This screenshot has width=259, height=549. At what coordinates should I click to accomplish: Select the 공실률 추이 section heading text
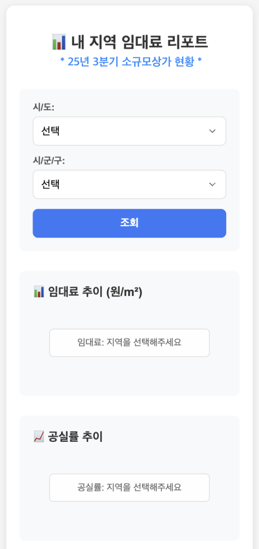pos(75,437)
